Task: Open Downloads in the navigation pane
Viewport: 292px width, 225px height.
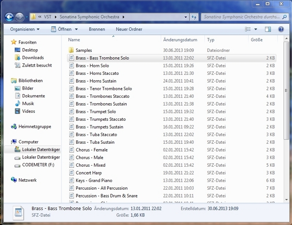Action: 33,58
